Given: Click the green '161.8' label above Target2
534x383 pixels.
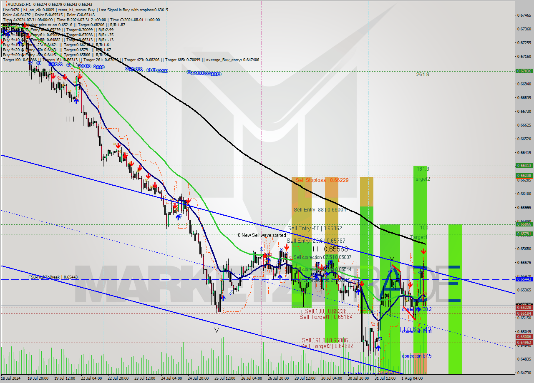Looking at the screenshot, I should (x=423, y=169).
